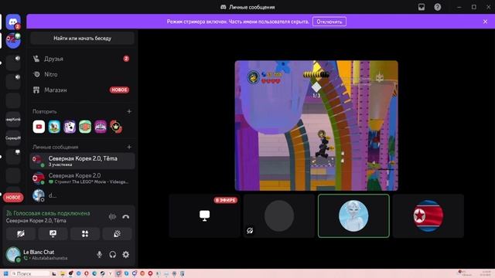This screenshot has width=495, height=278.
Task: Toggle noise suppression waveform icon
Action: tap(112, 217)
